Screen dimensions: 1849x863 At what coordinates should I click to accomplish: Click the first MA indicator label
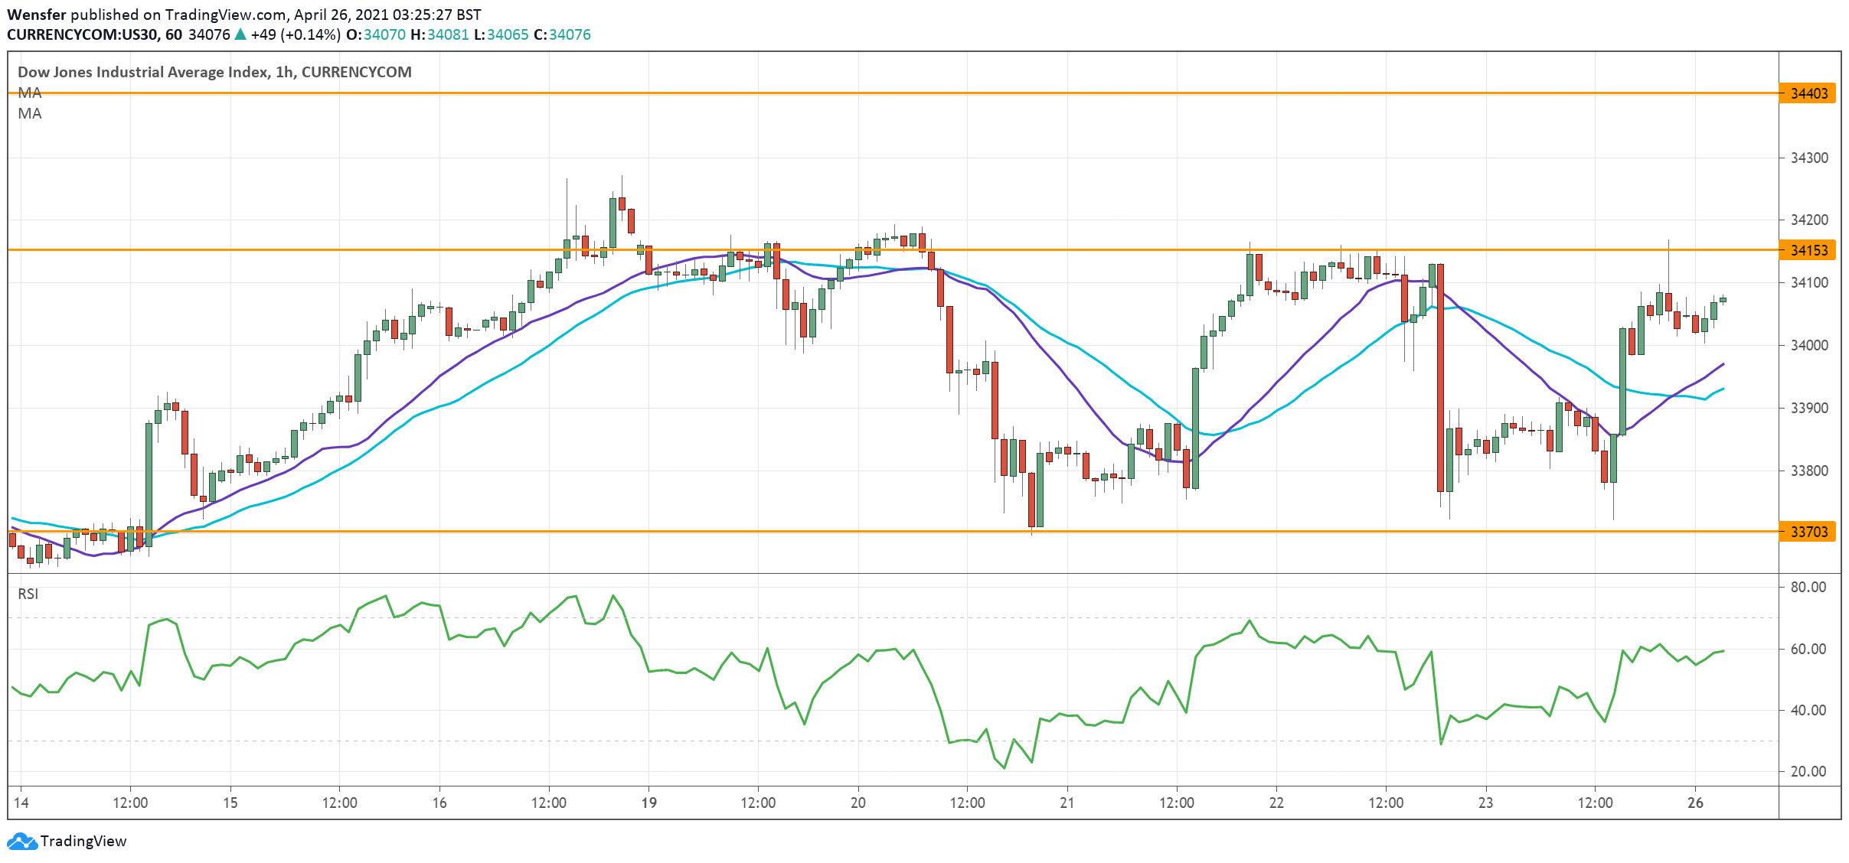point(30,93)
